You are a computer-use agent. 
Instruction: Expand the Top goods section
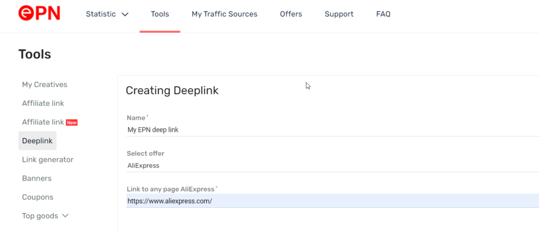45,216
